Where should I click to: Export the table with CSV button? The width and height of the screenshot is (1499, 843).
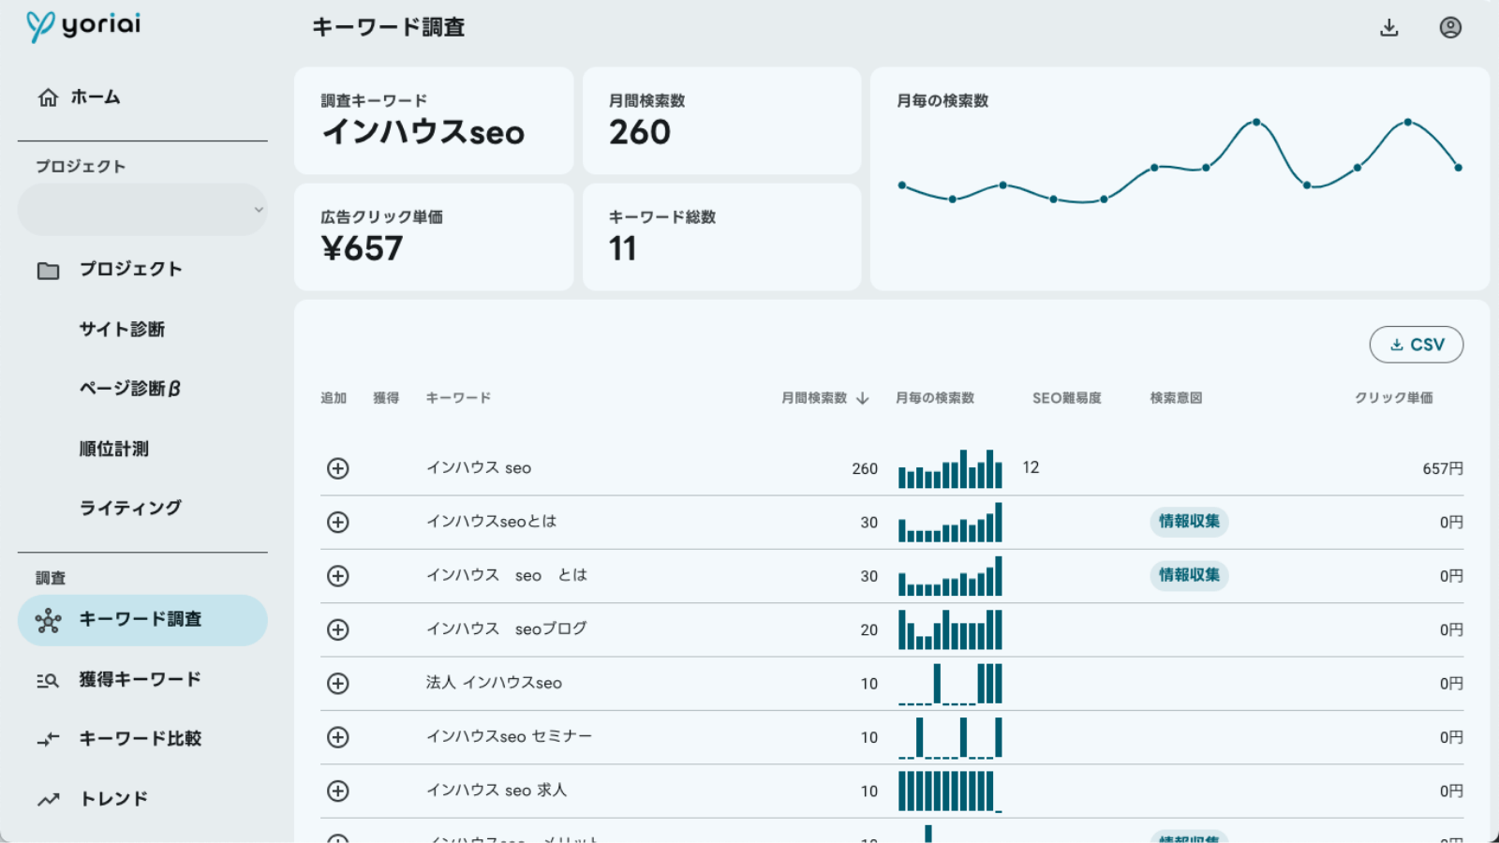coord(1416,345)
